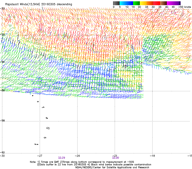192x169 pixels.
Task: Click the longitude label -24
Action: (77, 156)
